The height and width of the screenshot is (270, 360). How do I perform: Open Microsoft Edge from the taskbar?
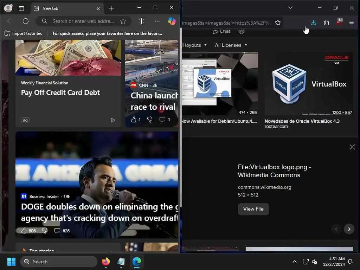point(137,262)
